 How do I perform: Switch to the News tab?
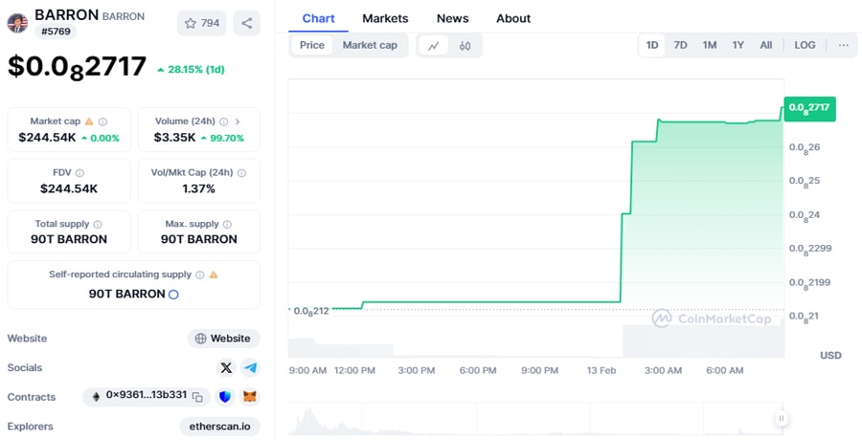(x=452, y=19)
